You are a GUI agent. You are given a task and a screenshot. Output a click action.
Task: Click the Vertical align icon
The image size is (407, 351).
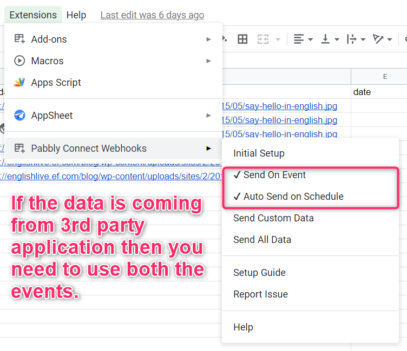[x=326, y=39]
